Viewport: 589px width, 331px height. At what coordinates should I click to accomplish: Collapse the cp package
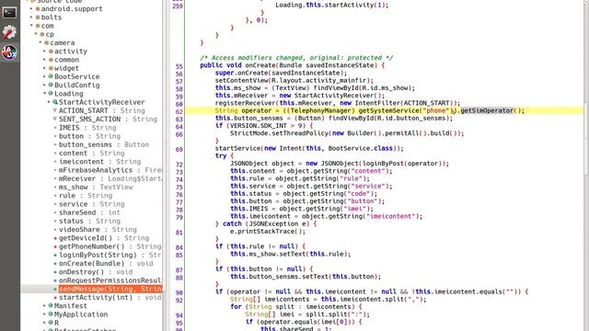coord(36,34)
